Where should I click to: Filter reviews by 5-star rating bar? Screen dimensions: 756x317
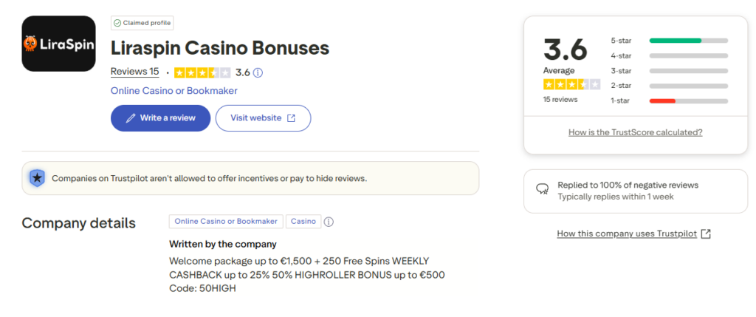coord(688,41)
